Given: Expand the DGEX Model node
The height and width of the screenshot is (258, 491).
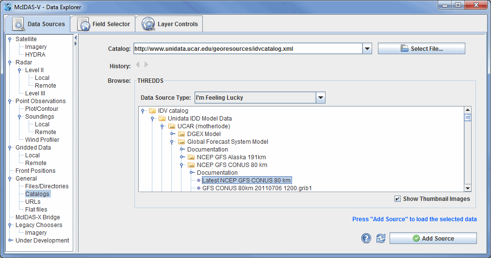Looking at the screenshot, I should pos(173,134).
